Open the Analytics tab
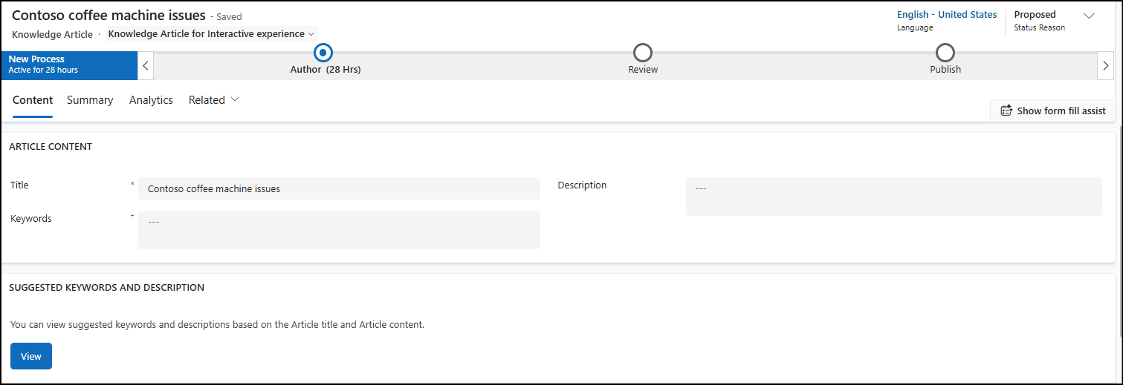This screenshot has height=385, width=1123. pyautogui.click(x=151, y=100)
